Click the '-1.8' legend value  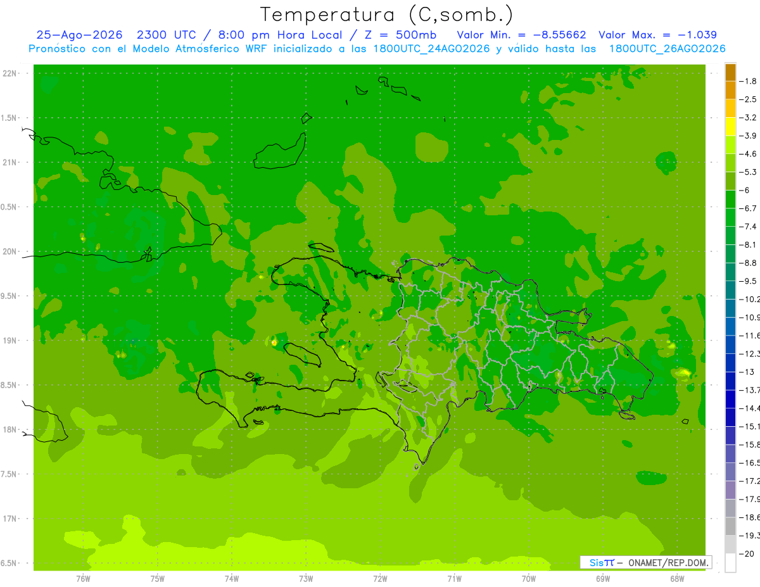click(x=748, y=81)
